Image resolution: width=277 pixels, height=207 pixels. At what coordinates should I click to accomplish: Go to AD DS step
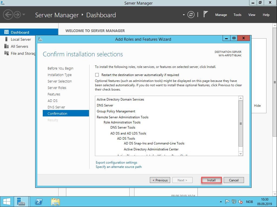coord(52,101)
